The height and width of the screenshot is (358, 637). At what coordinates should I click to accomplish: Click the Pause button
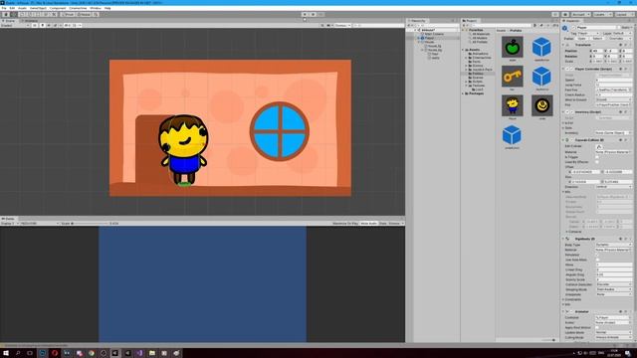pyautogui.click(x=313, y=15)
